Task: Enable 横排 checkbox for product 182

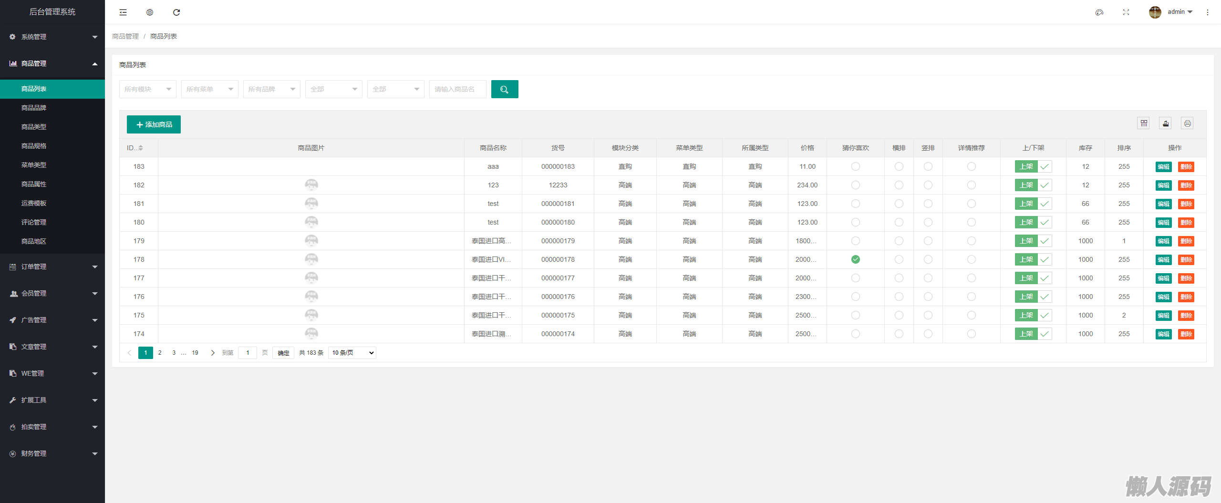Action: 899,185
